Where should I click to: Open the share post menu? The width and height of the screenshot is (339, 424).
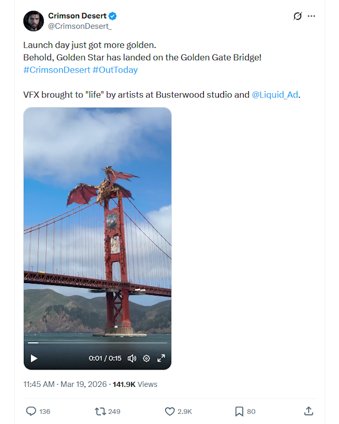tap(309, 411)
